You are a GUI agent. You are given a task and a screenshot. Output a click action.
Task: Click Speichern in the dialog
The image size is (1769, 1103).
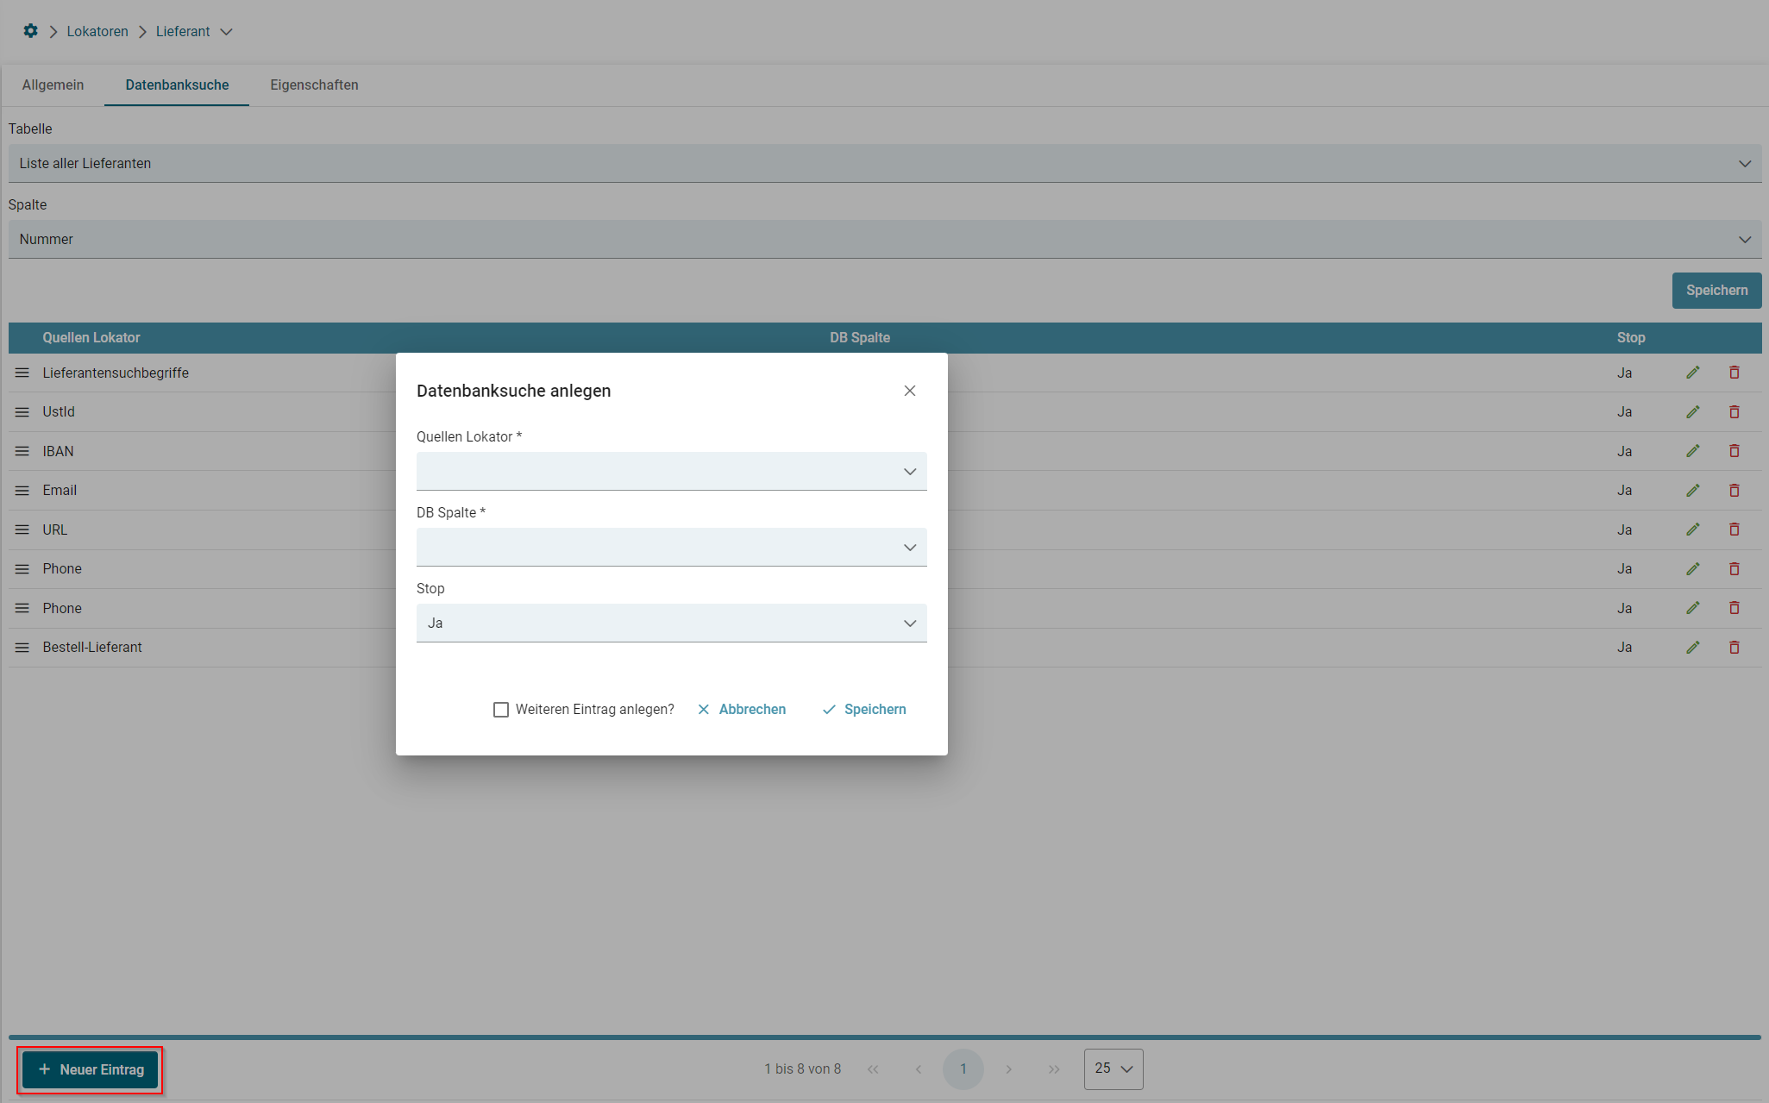tap(864, 709)
